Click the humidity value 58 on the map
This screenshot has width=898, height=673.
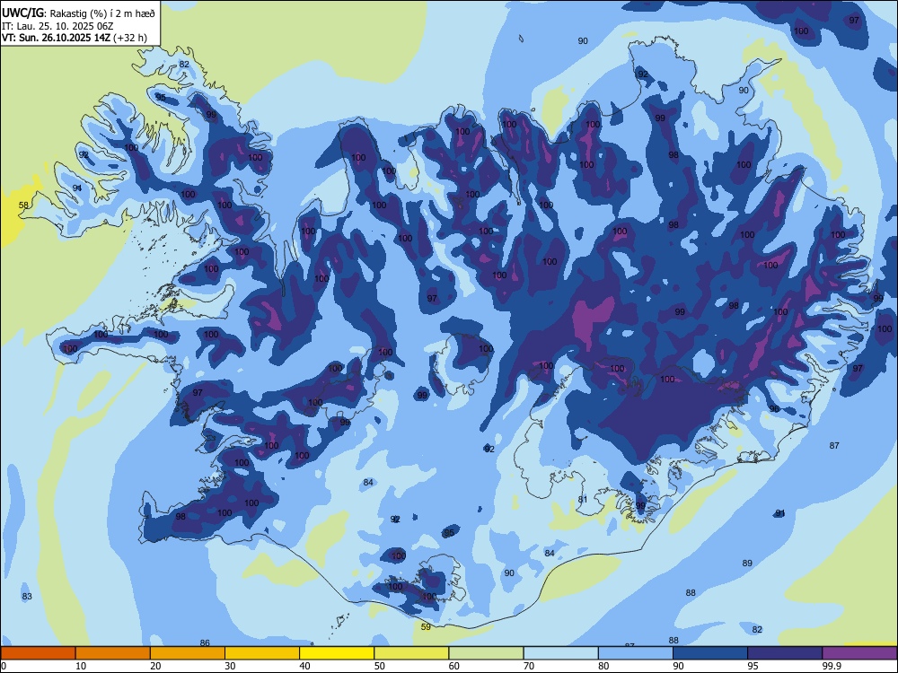[23, 205]
